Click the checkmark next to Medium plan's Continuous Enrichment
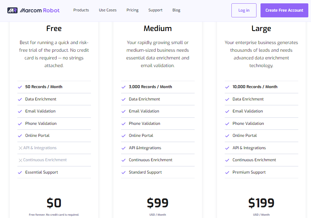The width and height of the screenshot is (311, 218). tap(124, 160)
